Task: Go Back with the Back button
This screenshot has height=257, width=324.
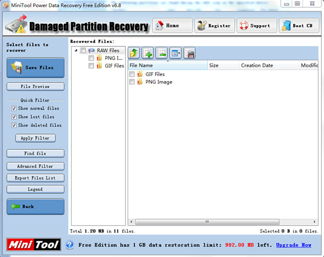Action: click(x=35, y=207)
